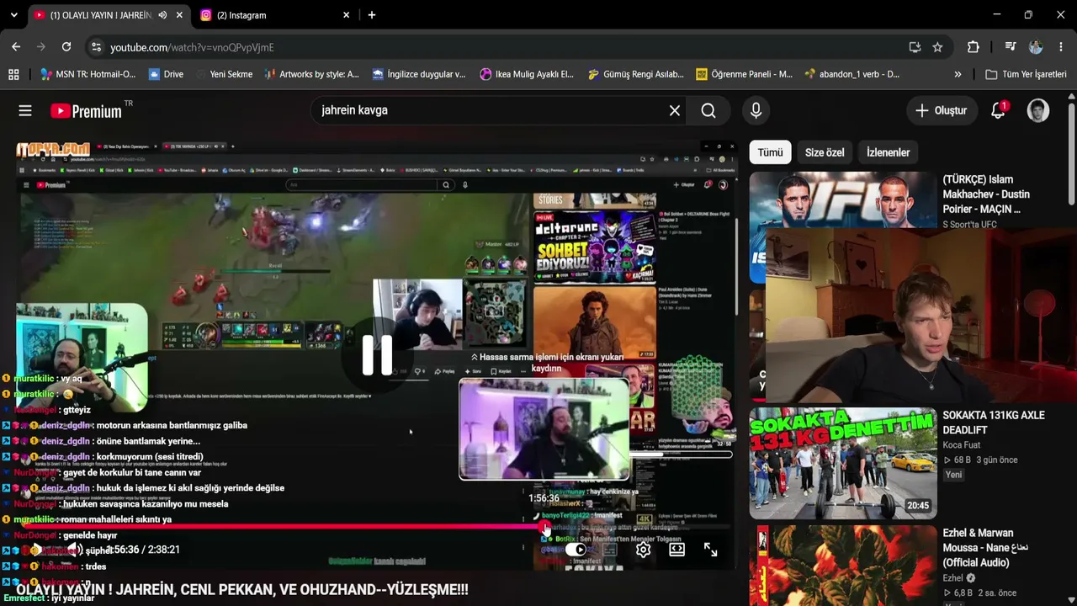Image resolution: width=1077 pixels, height=606 pixels.
Task: Open the Chrome apps grid shortcut
Action: pyautogui.click(x=13, y=74)
